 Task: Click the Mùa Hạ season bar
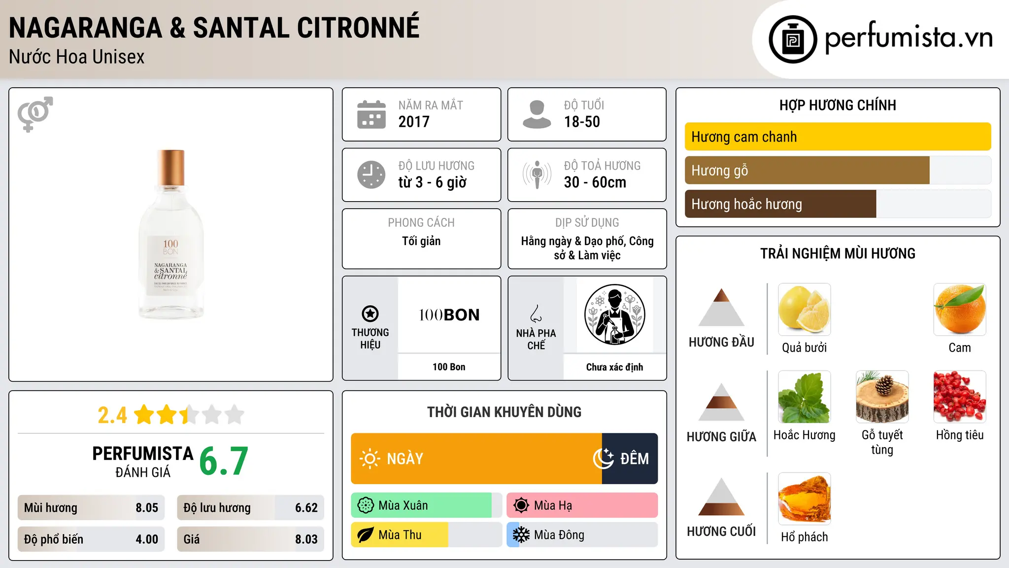[x=582, y=505]
